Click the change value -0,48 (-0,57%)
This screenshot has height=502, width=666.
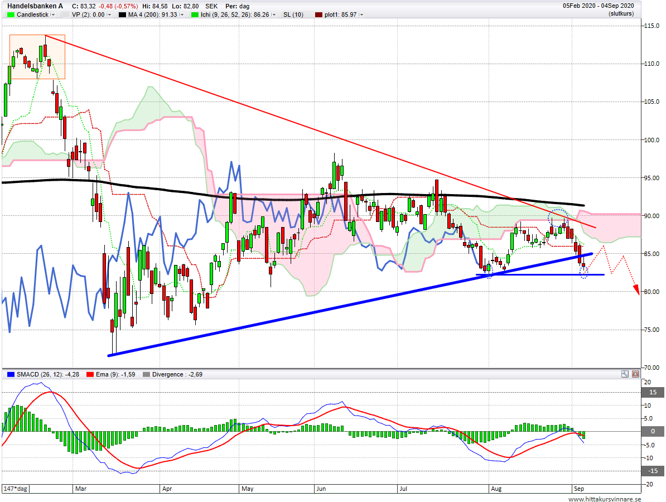[118, 6]
